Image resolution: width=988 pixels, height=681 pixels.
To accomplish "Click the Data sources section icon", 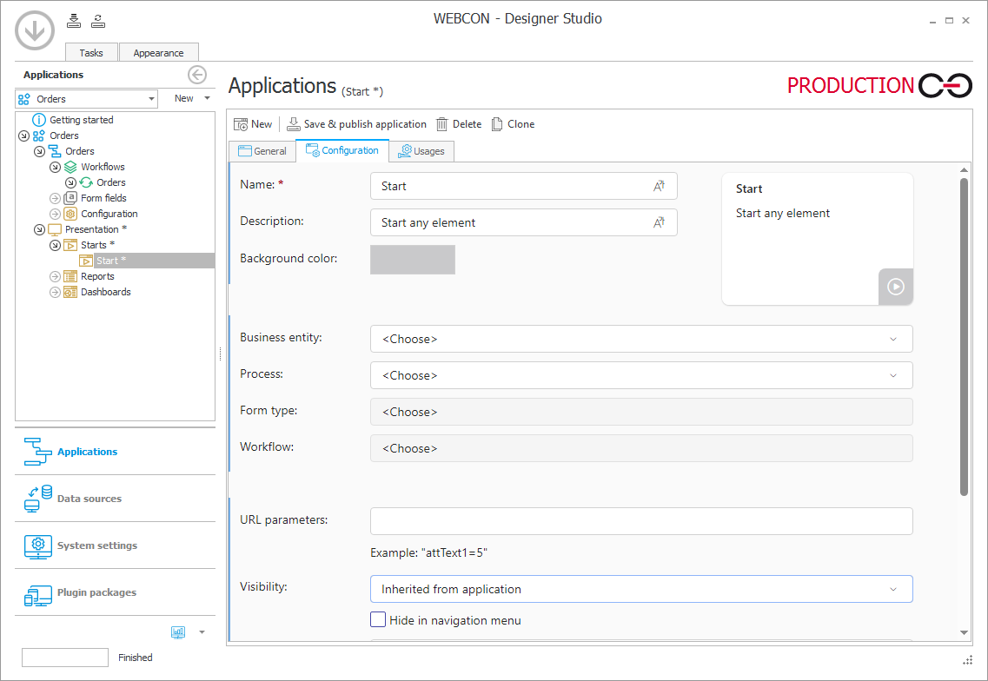I will tap(38, 499).
